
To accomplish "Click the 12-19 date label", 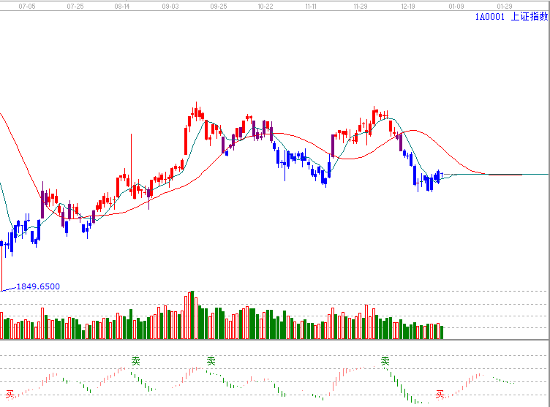I will (x=409, y=5).
